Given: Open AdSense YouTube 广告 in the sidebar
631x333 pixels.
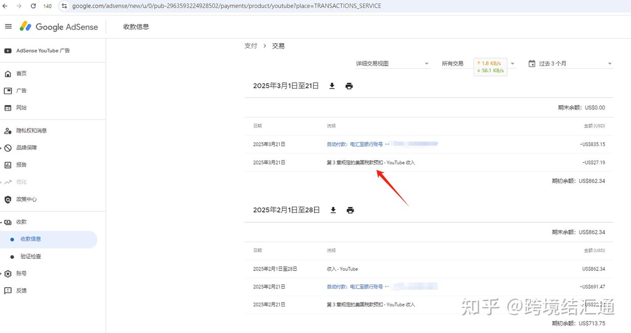Looking at the screenshot, I should pos(43,51).
